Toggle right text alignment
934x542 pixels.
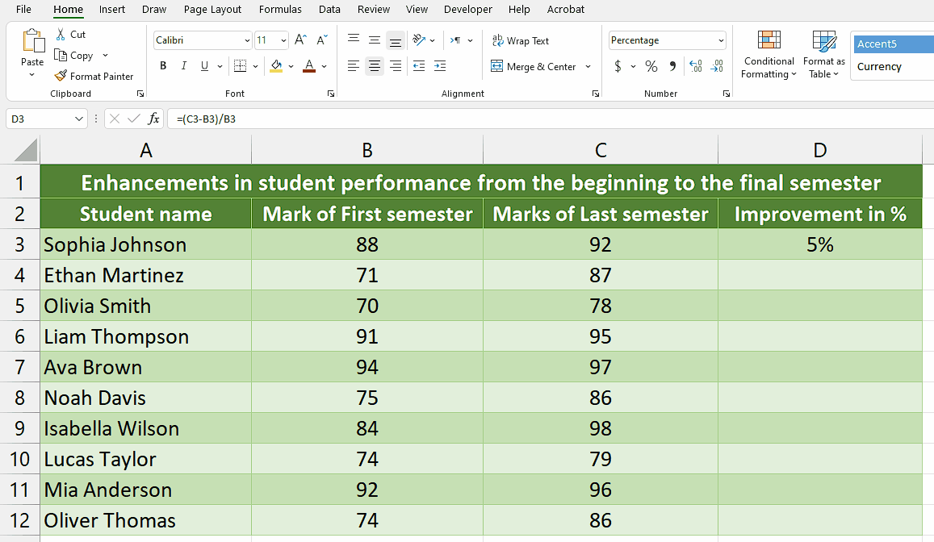click(x=395, y=66)
